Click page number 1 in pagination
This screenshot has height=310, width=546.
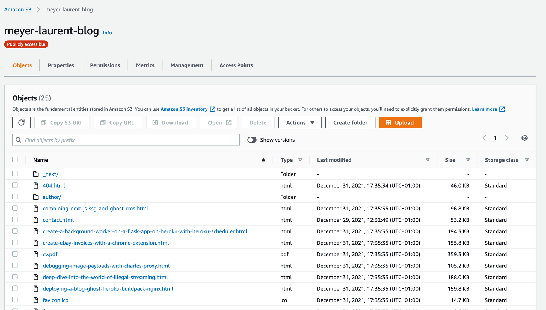(495, 138)
